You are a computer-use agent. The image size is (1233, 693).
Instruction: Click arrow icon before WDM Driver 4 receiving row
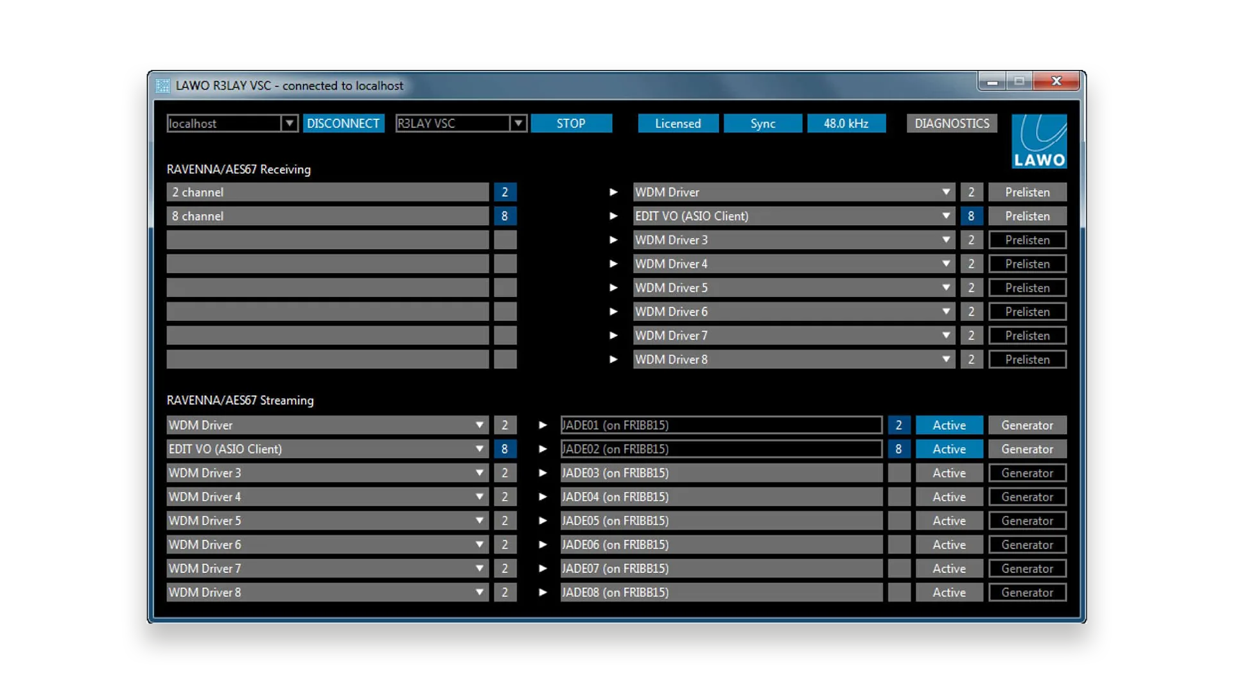coord(613,264)
